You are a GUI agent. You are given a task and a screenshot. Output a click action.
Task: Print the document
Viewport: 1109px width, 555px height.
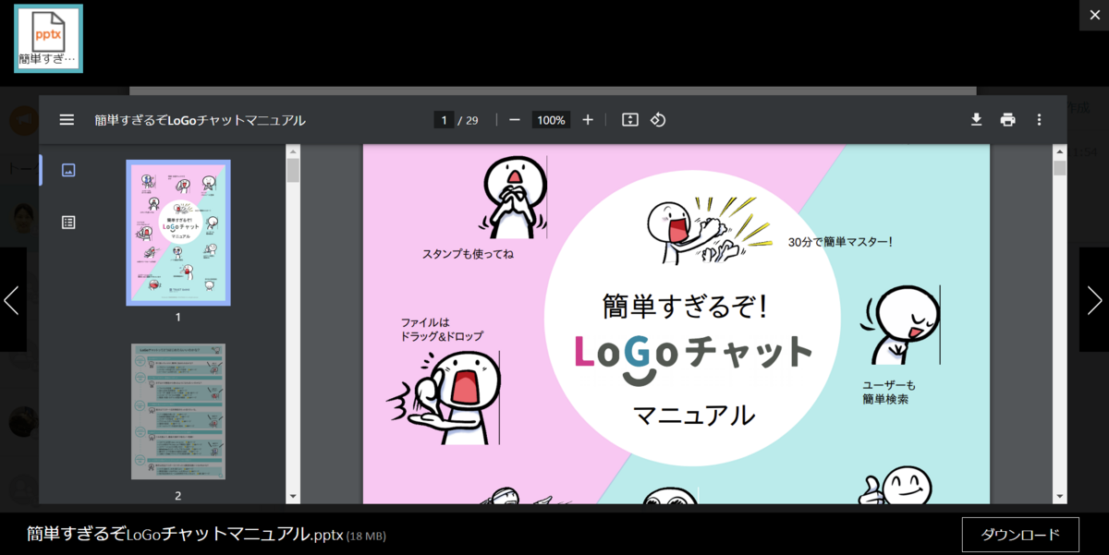(1007, 120)
